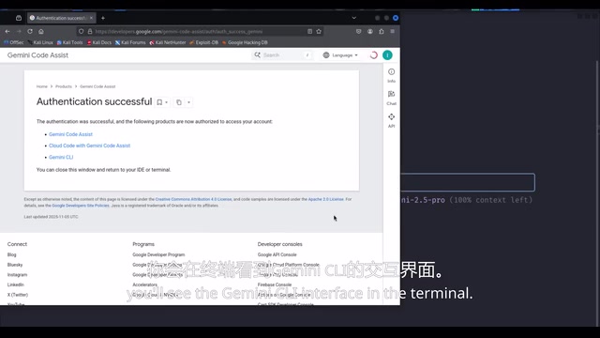
Task: Click the spinning loader icon beside avatar
Action: pyautogui.click(x=373, y=55)
